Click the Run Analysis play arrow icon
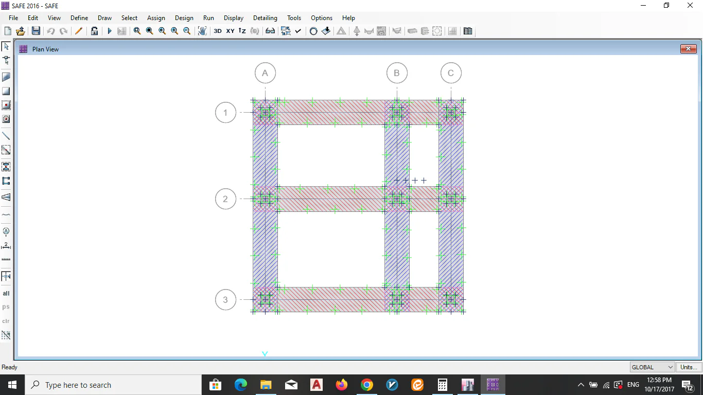Screen dimensions: 703x395 tap(109, 31)
